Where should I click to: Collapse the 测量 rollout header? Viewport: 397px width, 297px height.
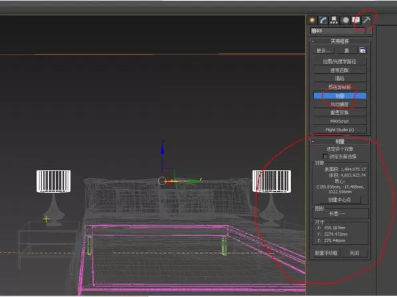pyautogui.click(x=340, y=141)
